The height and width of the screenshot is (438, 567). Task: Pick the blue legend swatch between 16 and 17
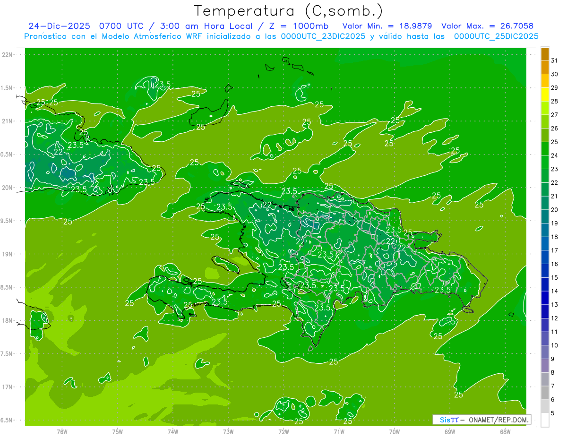point(545,257)
